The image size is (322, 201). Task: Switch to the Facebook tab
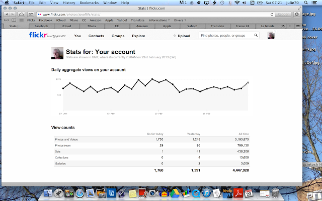click(x=41, y=26)
